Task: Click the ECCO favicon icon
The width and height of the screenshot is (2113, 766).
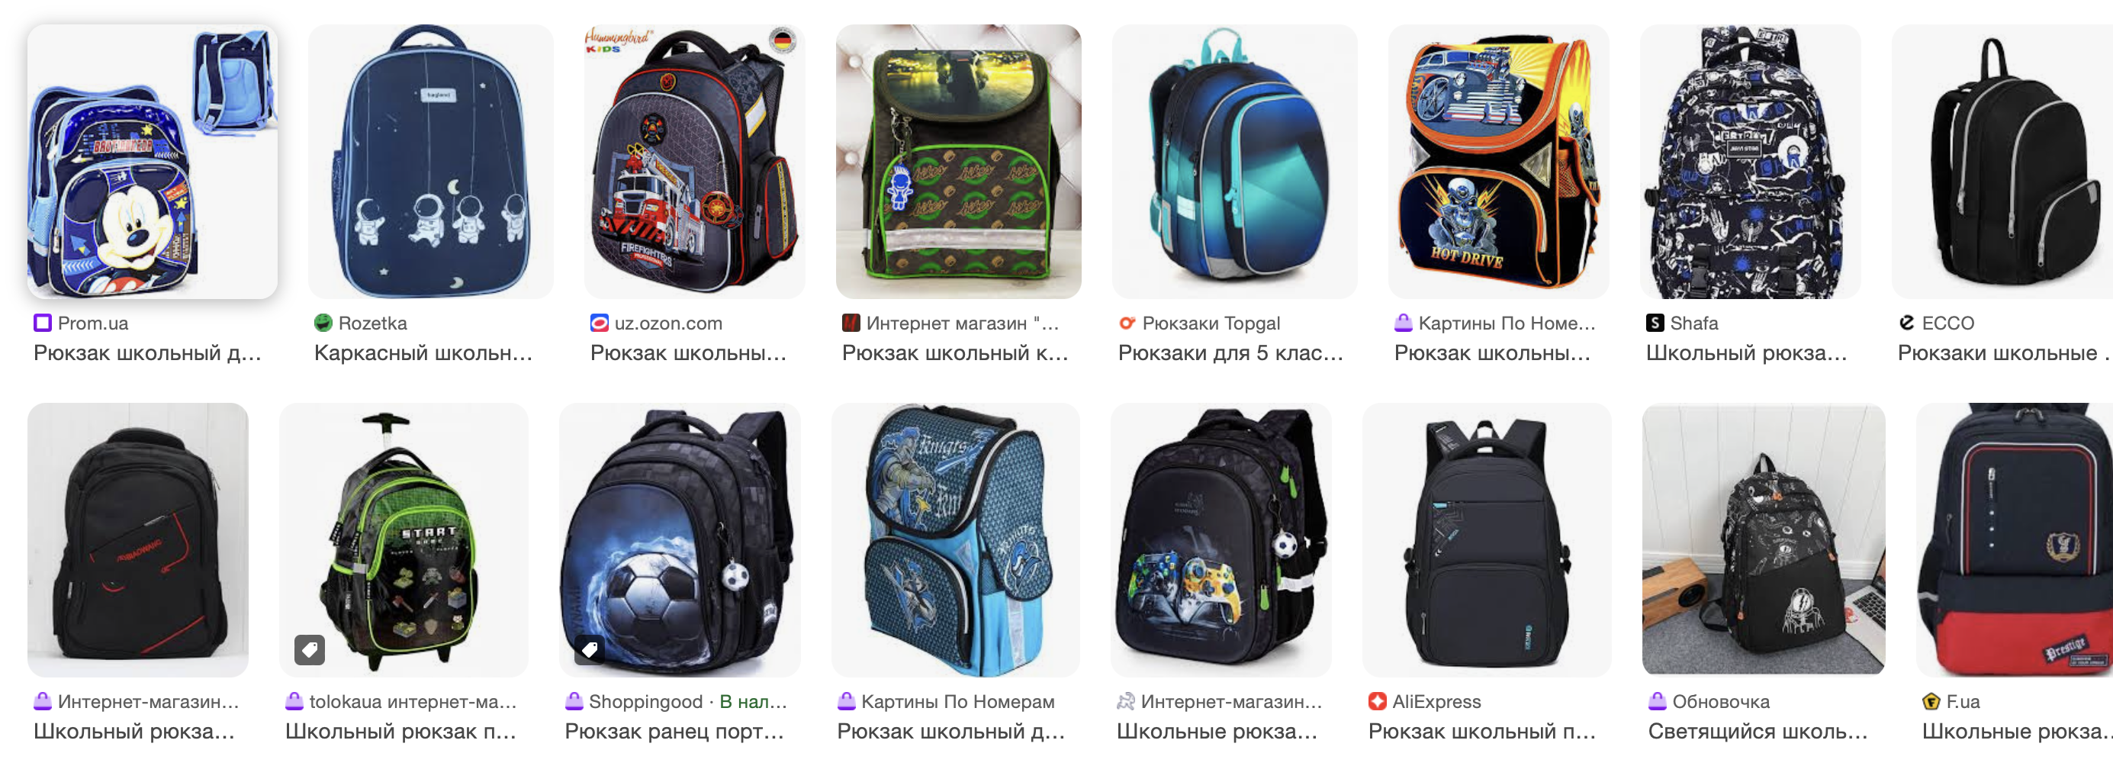Action: click(x=1907, y=323)
